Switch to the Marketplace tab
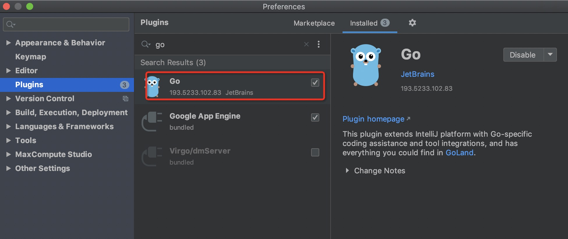The width and height of the screenshot is (568, 239). [314, 23]
